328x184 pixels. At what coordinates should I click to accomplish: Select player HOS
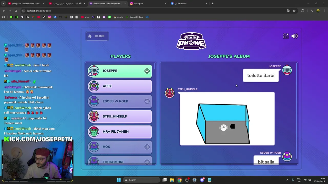[x=120, y=147]
